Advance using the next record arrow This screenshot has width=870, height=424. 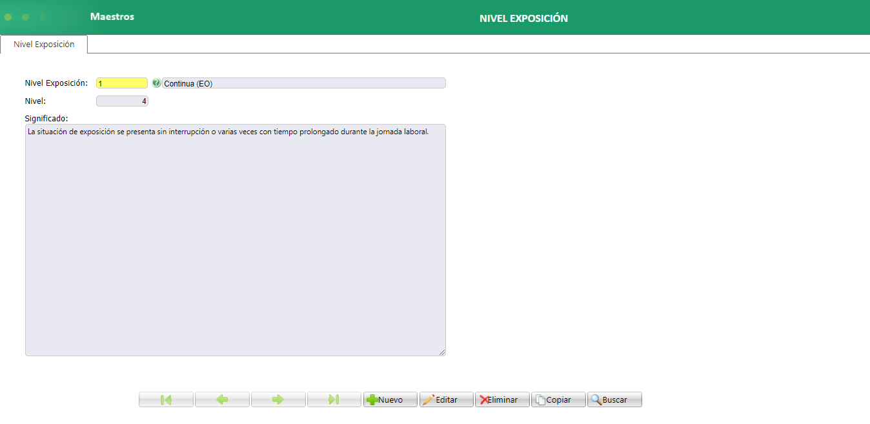pos(278,399)
